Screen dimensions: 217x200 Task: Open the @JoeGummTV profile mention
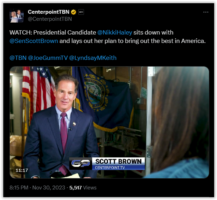48,58
